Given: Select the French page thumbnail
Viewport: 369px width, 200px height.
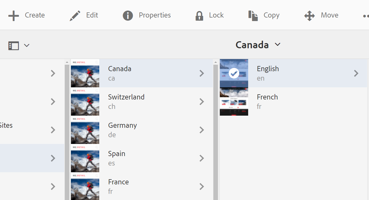Looking at the screenshot, I should click(234, 102).
